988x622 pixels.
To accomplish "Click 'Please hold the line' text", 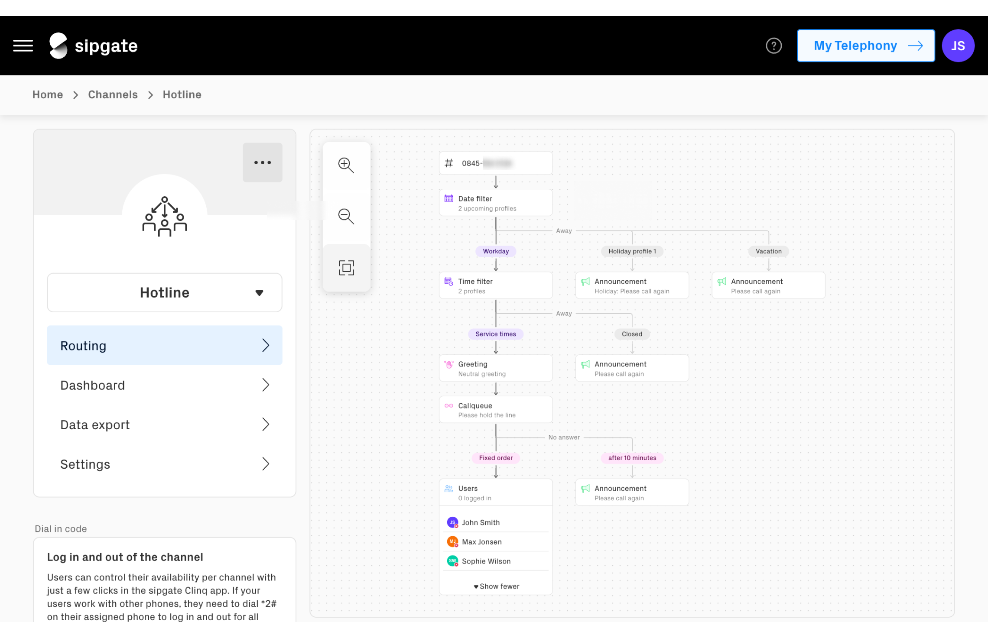I will [487, 415].
